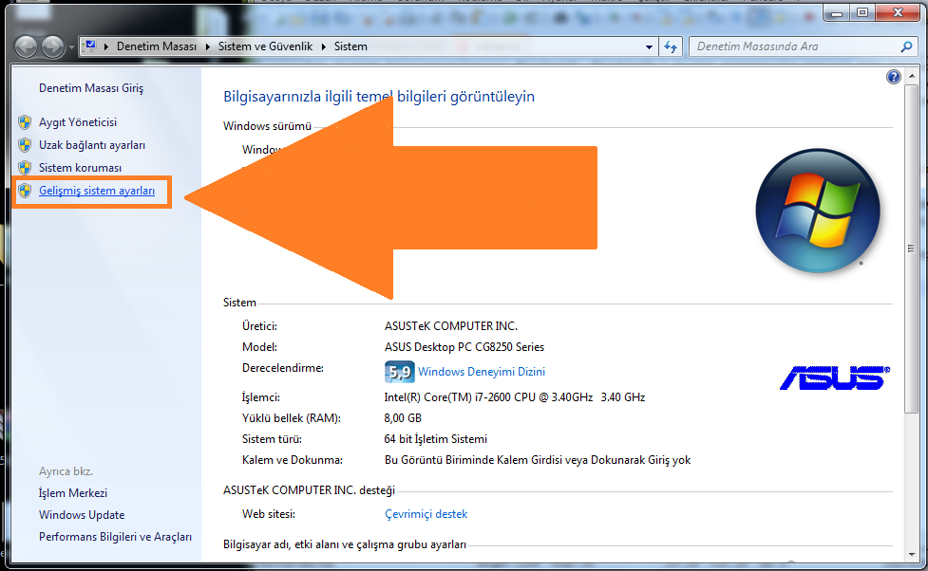Click the shield icon beside Gelişmiş sistem ayarları
Image resolution: width=928 pixels, height=571 pixels.
tap(25, 191)
